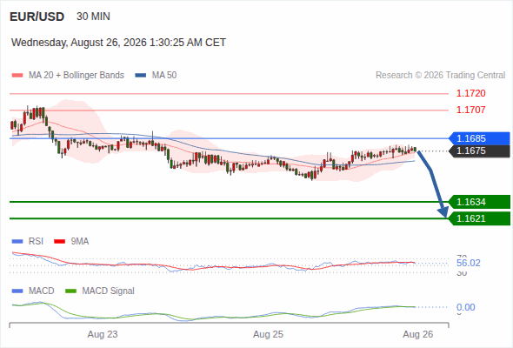
Task: Click the Trading Central research credit
Action: (440, 76)
